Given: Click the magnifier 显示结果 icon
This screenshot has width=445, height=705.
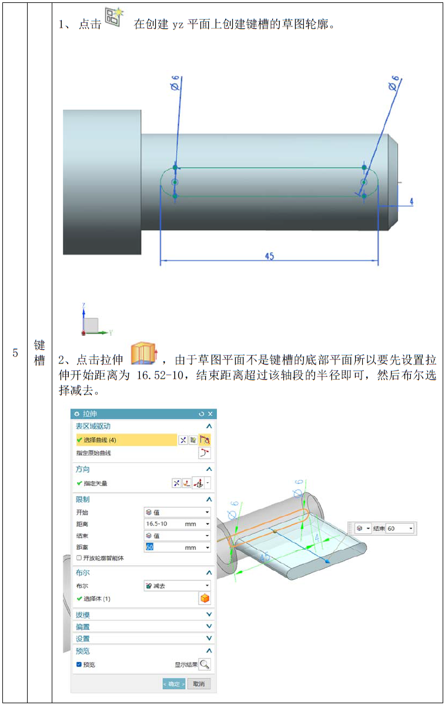Looking at the screenshot, I should coord(205,664).
